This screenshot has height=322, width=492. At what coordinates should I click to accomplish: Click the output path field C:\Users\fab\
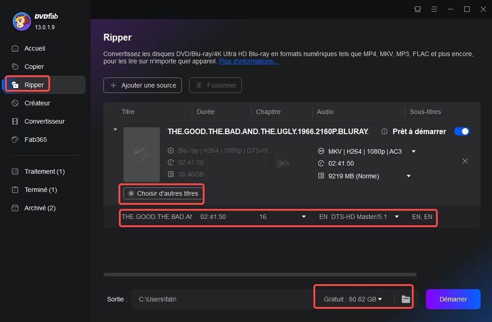(223, 299)
